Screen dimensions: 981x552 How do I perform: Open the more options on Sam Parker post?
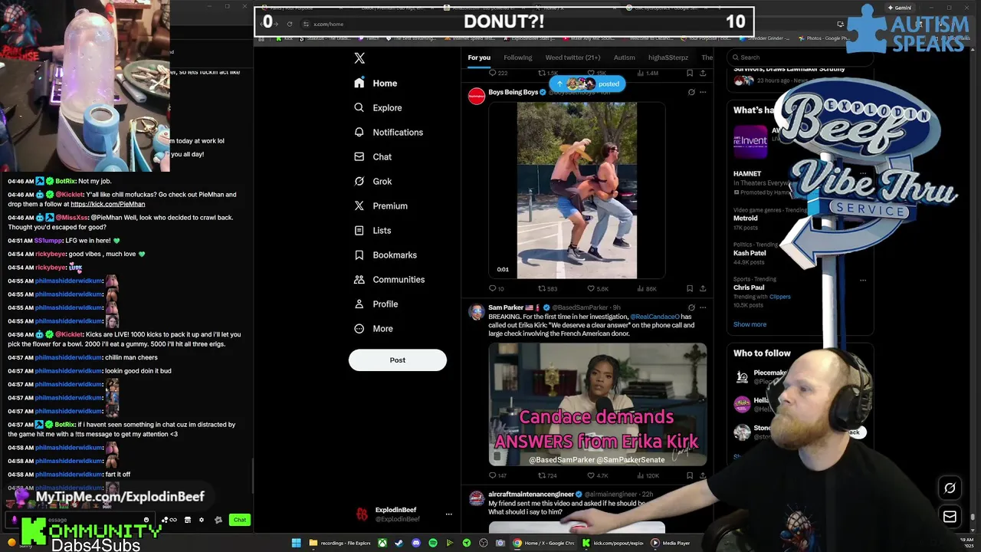point(703,307)
